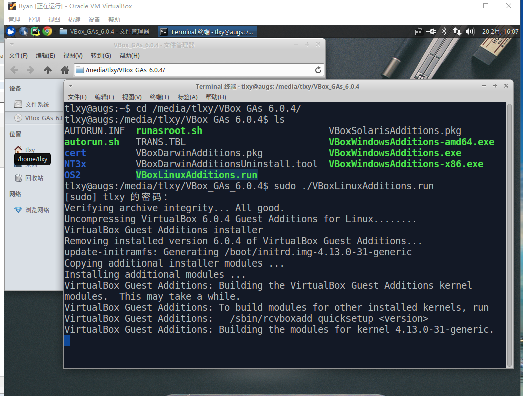The image size is (523, 396).
Task: Open VirtualBox 控制 menu
Action: tap(34, 20)
